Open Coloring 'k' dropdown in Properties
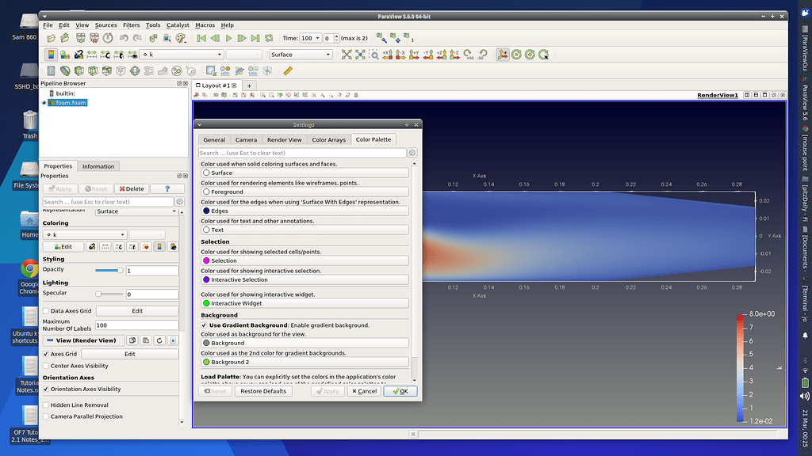 (x=85, y=234)
